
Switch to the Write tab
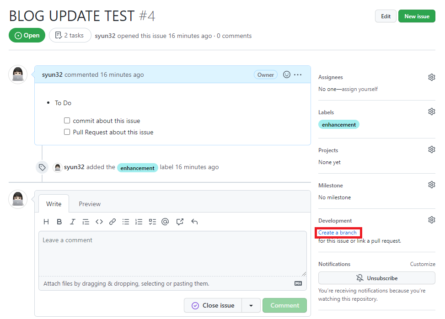54,204
